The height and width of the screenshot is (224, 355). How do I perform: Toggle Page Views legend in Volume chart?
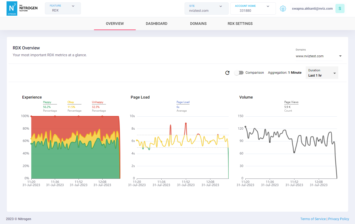click(x=291, y=102)
